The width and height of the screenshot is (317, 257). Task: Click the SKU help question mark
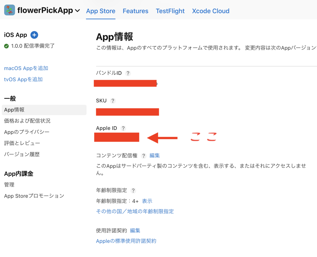pyautogui.click(x=113, y=101)
